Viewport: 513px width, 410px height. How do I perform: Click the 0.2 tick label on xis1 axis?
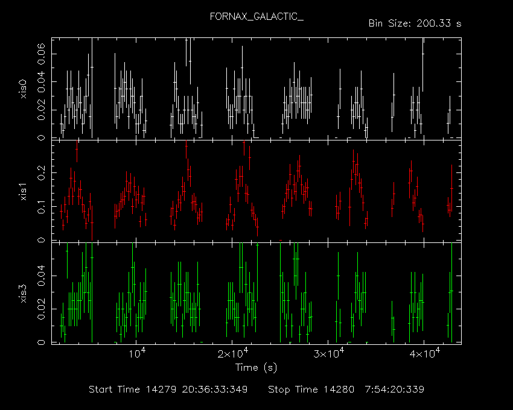coord(41,172)
